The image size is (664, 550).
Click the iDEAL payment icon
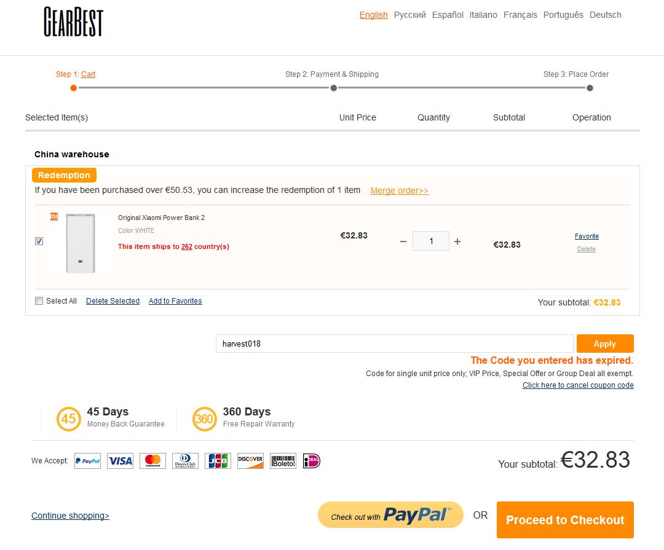[x=312, y=461]
